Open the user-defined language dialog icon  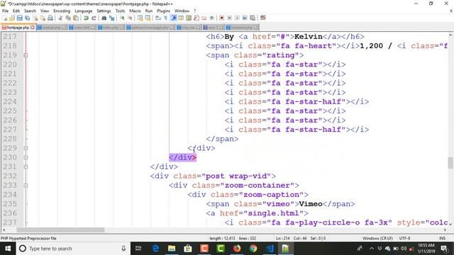click(181, 18)
